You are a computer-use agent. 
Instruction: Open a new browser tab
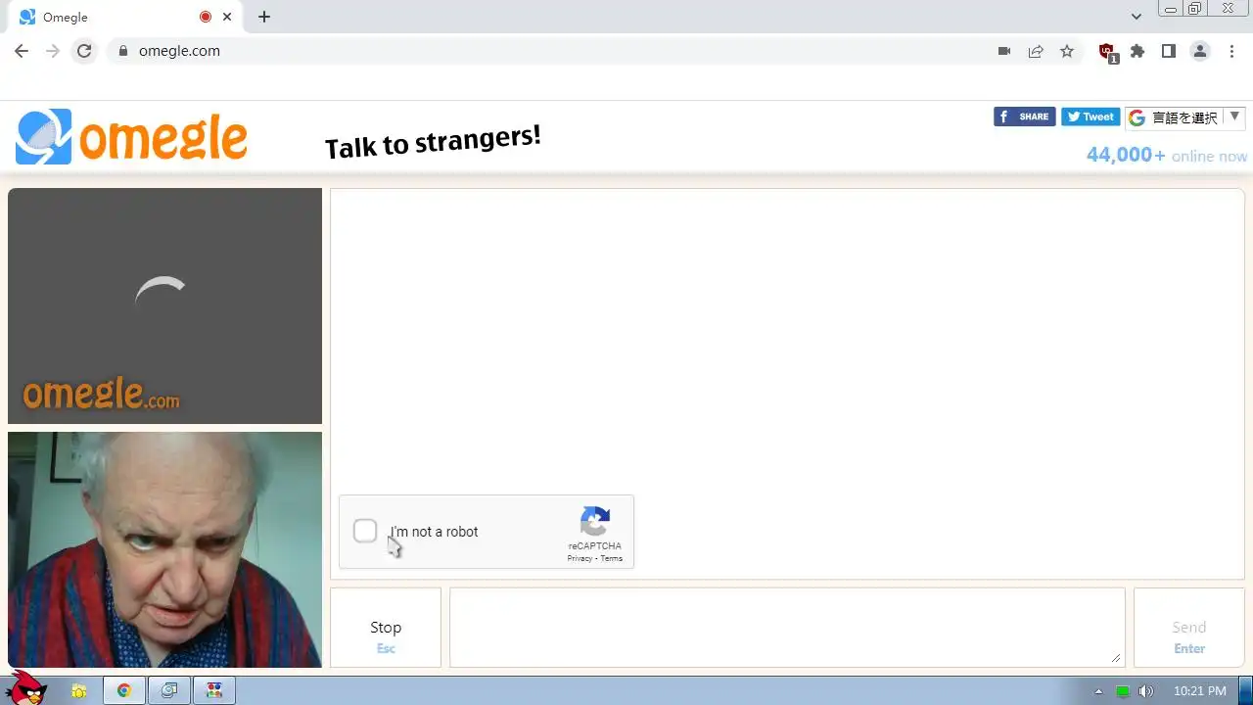(x=264, y=17)
